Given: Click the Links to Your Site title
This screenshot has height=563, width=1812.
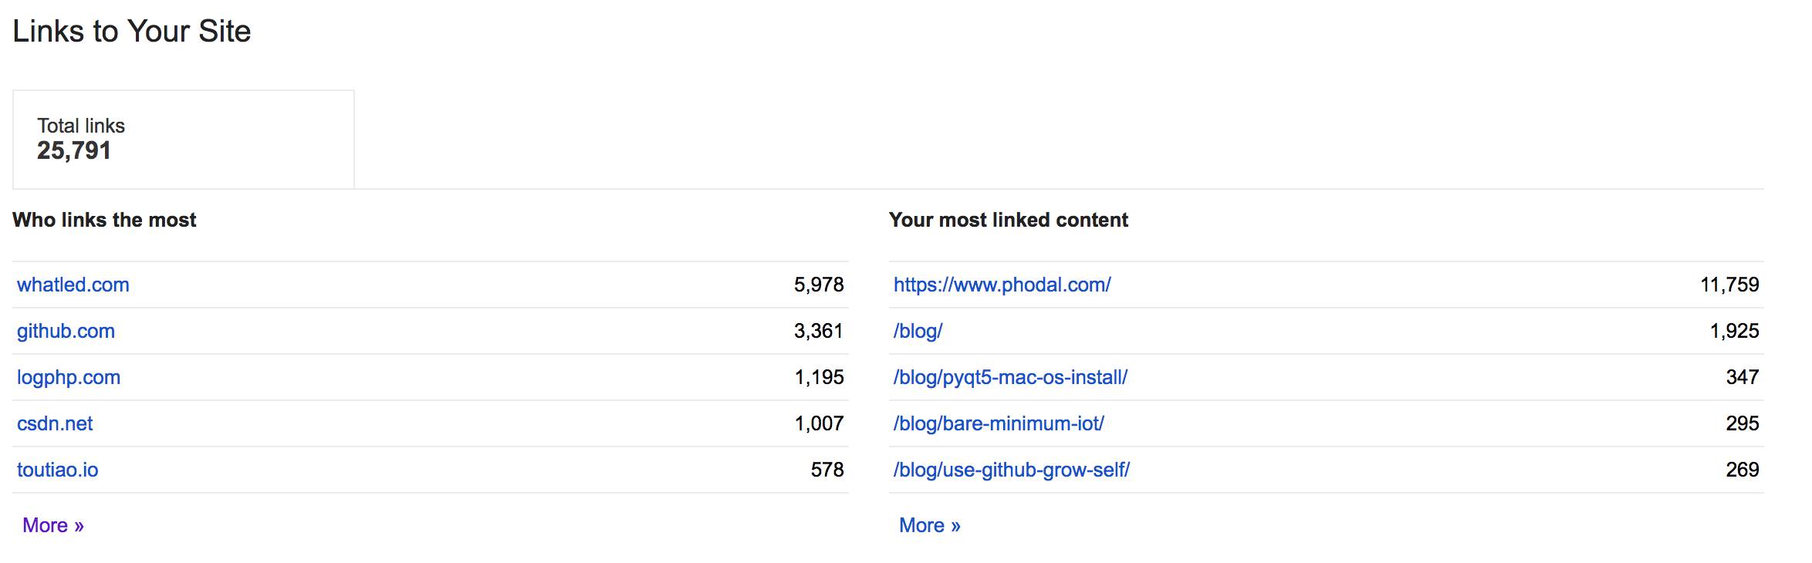Looking at the screenshot, I should tap(132, 31).
